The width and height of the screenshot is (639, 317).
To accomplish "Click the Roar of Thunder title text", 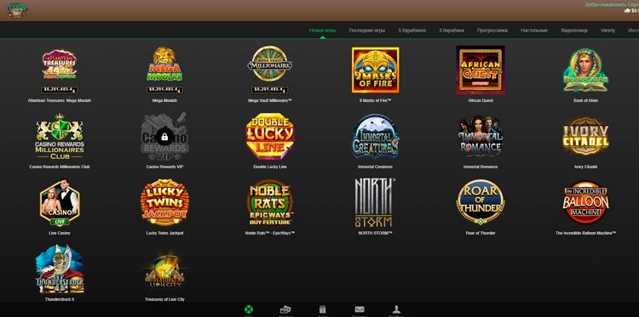I will click(x=481, y=233).
